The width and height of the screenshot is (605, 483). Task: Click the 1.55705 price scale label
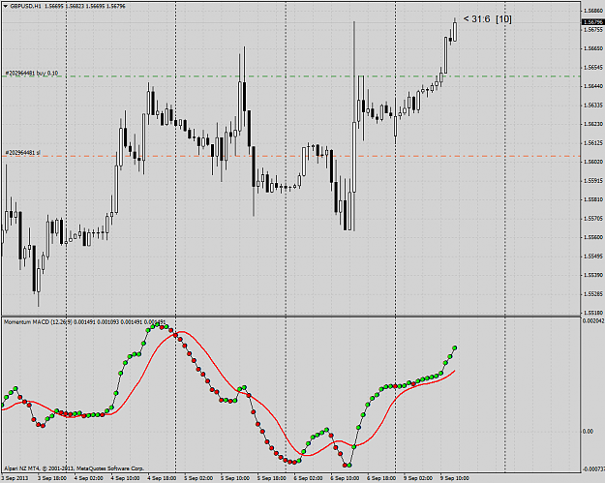[593, 219]
